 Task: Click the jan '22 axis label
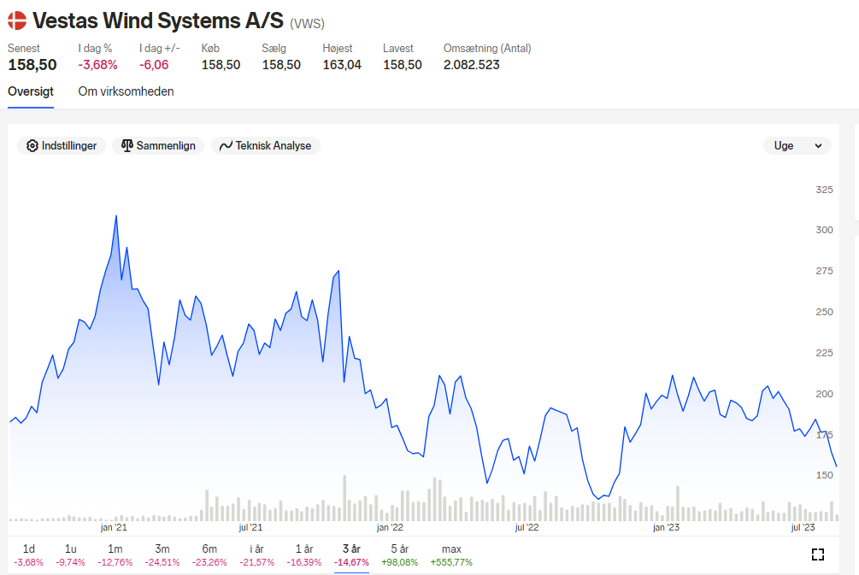pos(390,527)
